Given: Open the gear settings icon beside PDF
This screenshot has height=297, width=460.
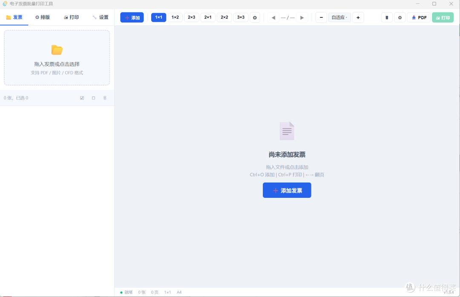Looking at the screenshot, I should coord(400,17).
